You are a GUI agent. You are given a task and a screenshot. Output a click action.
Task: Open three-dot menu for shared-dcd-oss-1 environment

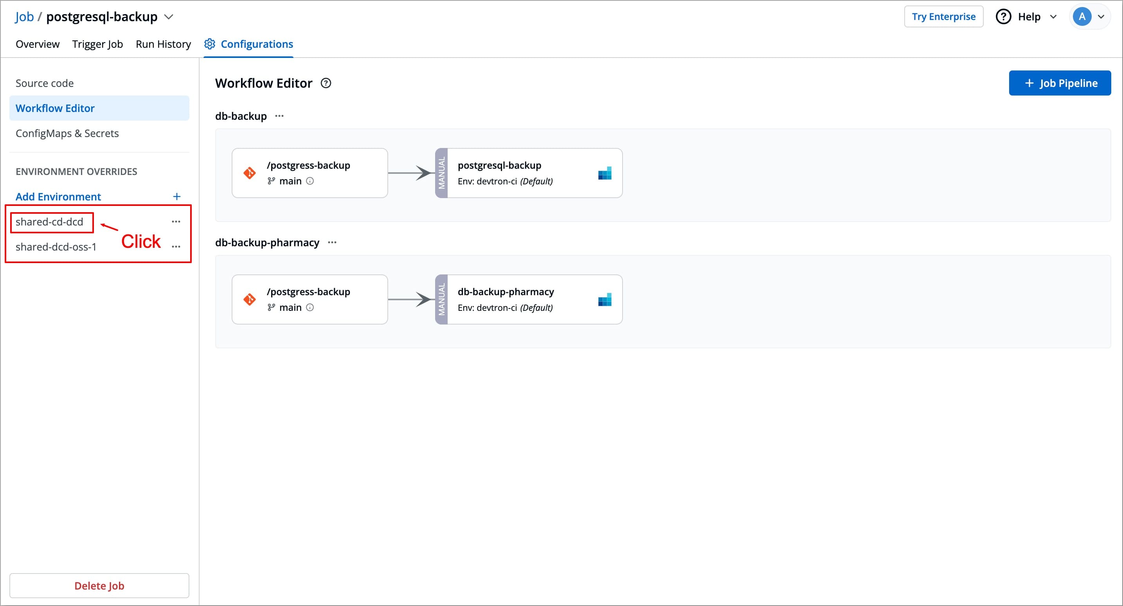tap(176, 247)
